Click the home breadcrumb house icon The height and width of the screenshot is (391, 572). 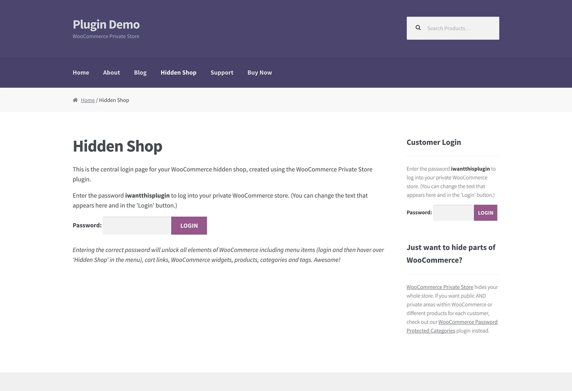pyautogui.click(x=75, y=100)
